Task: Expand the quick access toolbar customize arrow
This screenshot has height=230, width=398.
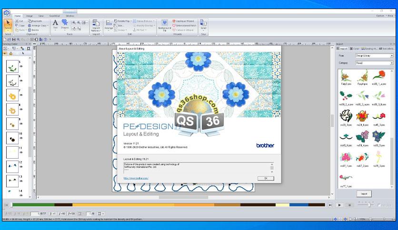Action: tap(50, 39)
